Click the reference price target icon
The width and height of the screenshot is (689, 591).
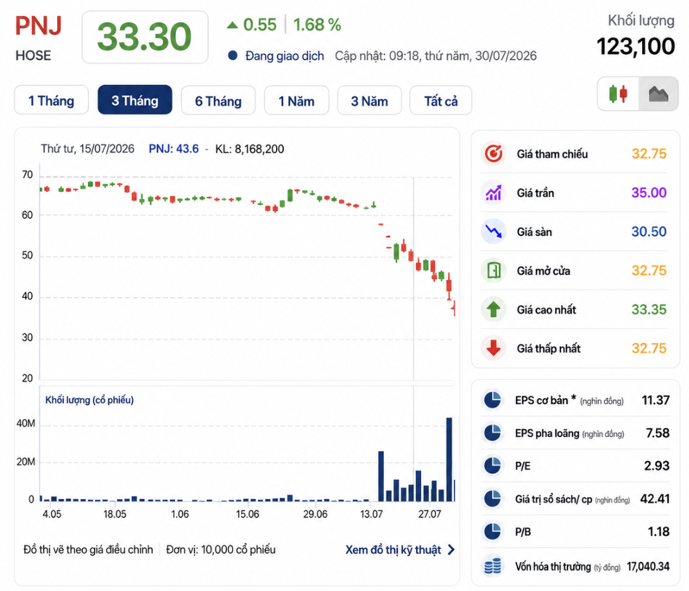(493, 153)
